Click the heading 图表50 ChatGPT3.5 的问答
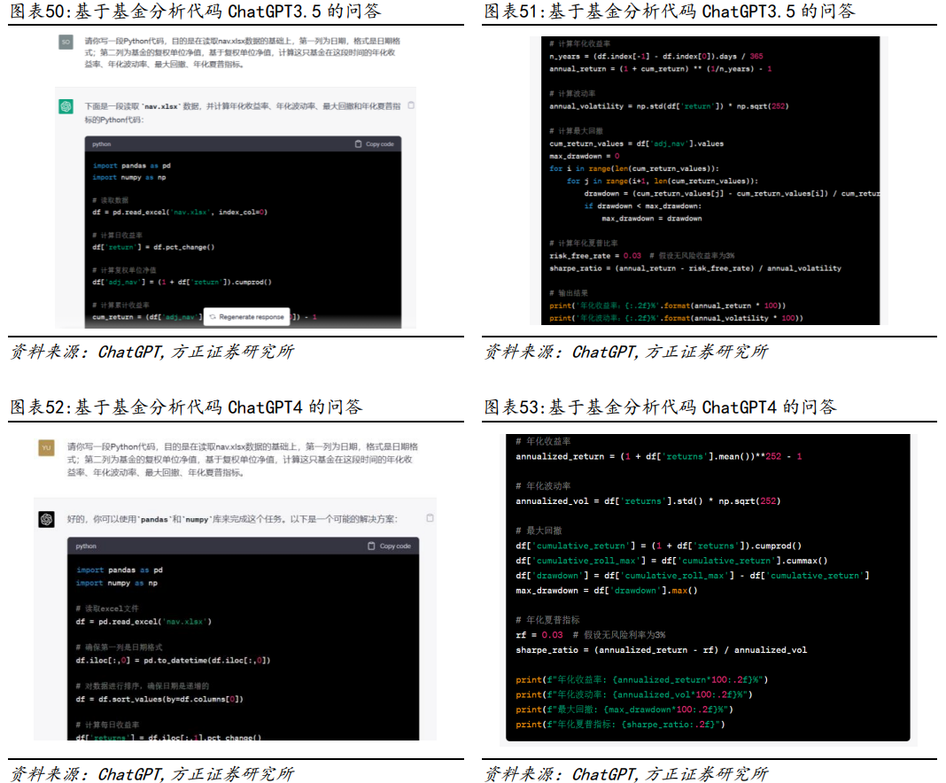 coord(196,11)
